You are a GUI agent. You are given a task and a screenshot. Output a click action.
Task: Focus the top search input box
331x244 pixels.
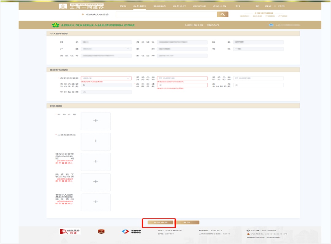coord(166,14)
